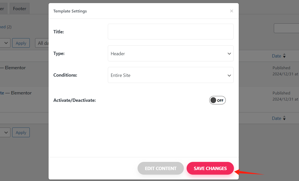Open the Type dropdown showing Header
The image size is (299, 181).
(170, 53)
